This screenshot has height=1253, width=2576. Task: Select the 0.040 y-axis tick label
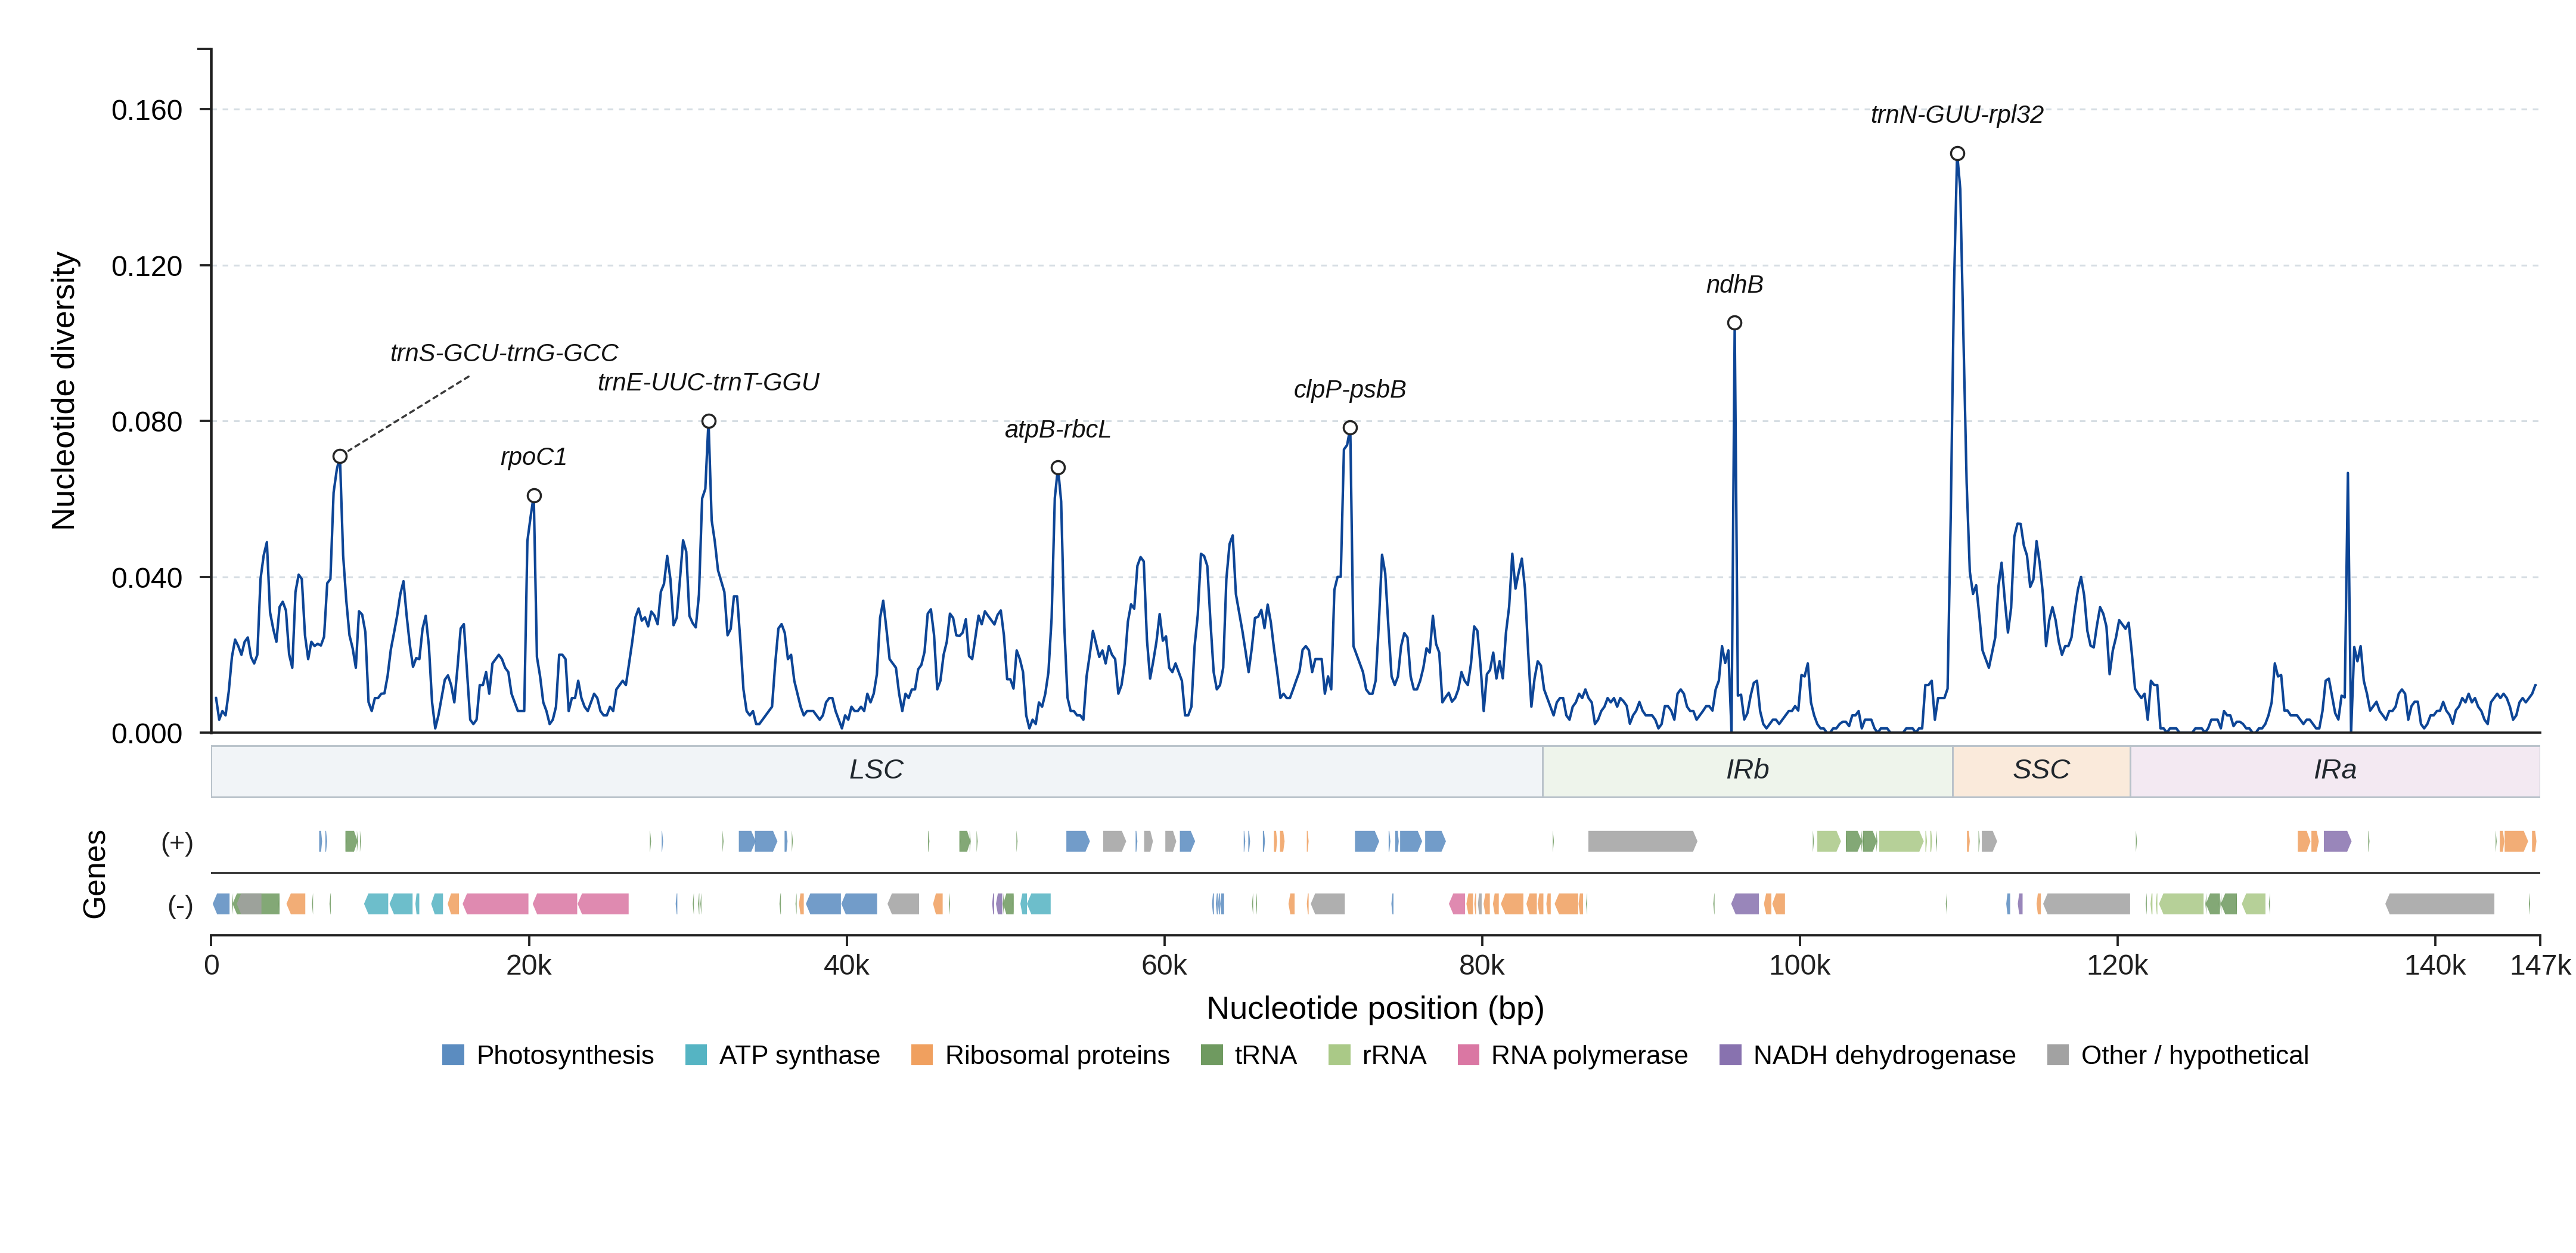147,578
